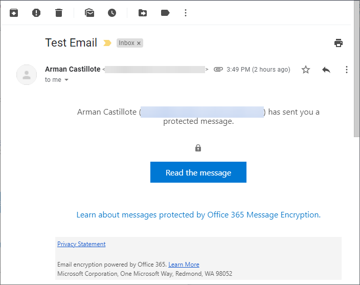The width and height of the screenshot is (360, 285).
Task: Remove the Inbox label from email
Action: pyautogui.click(x=139, y=43)
